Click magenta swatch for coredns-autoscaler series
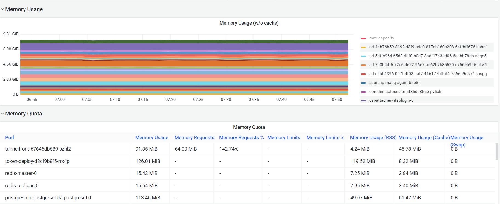The image size is (500, 204). [364, 92]
